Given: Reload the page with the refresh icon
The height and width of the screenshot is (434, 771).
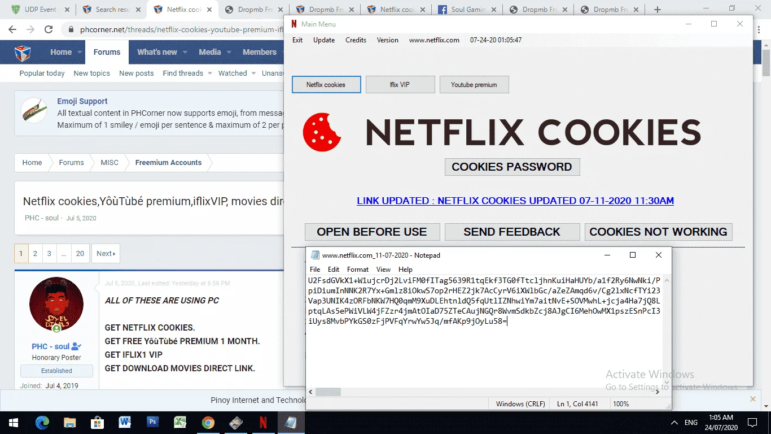Looking at the screenshot, I should point(49,30).
